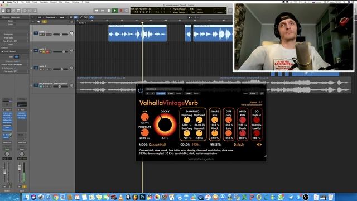
Task: Click the Rewind transport button
Action: point(97,11)
